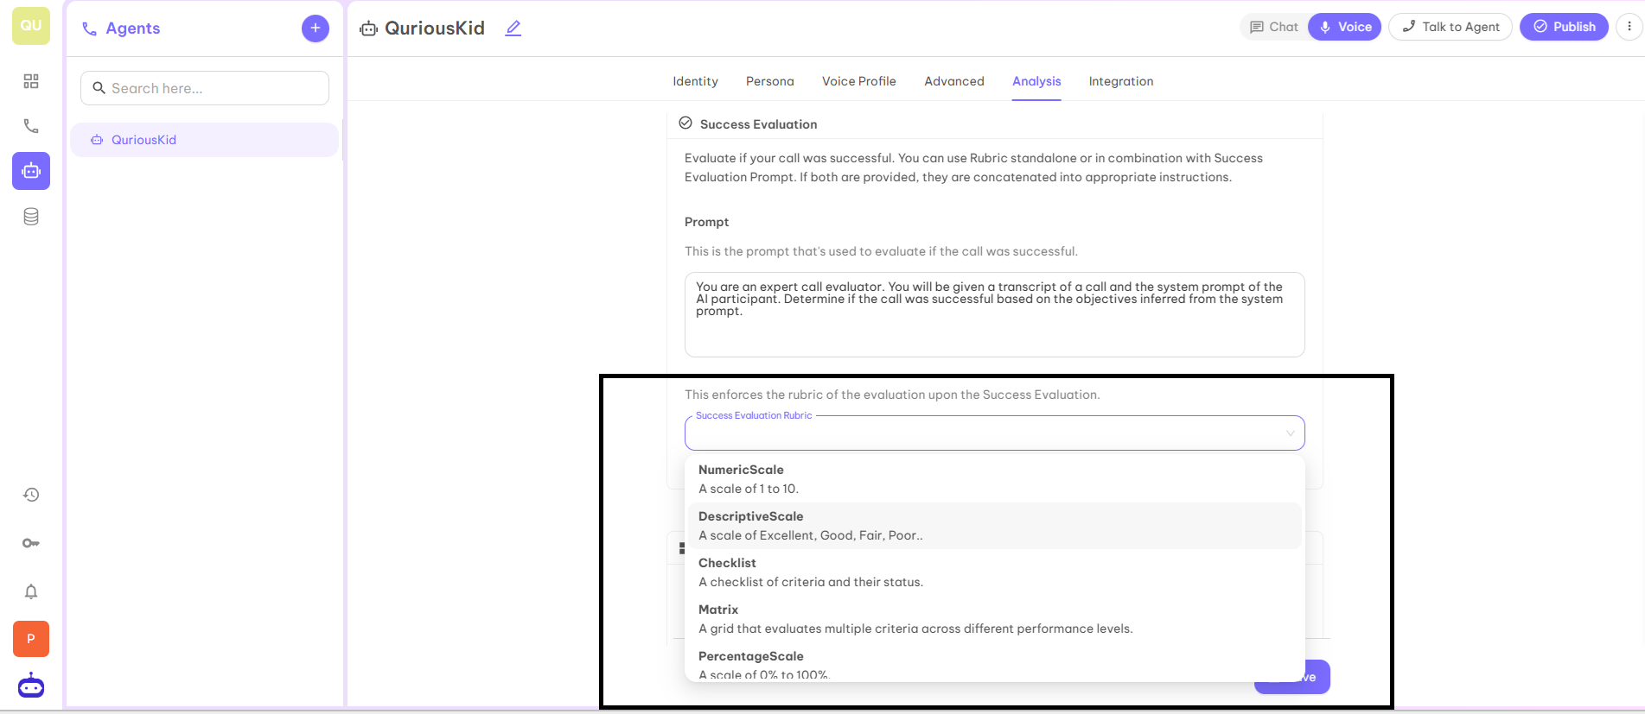
Task: Click the robot logo at sidebar bottom
Action: [x=31, y=686]
